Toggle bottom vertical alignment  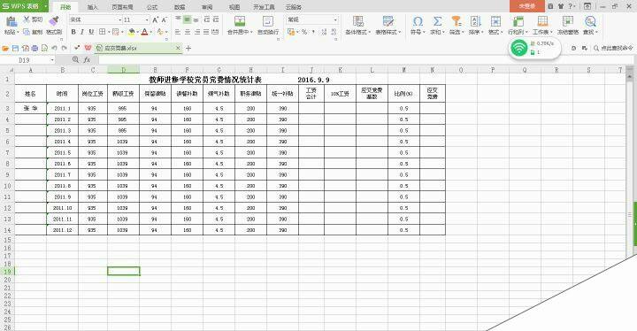(196, 19)
